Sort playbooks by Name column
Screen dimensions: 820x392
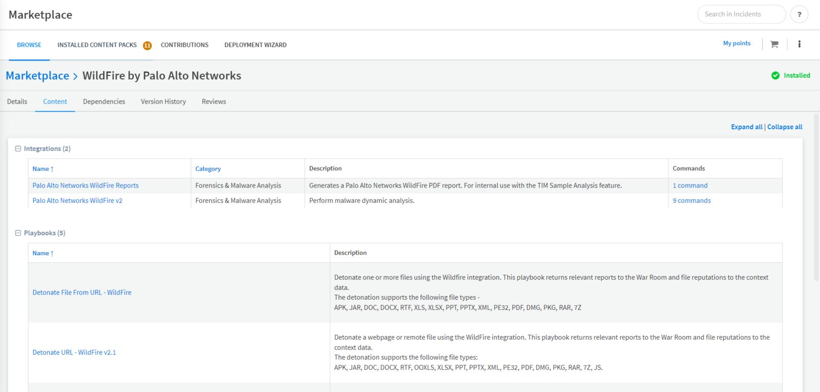pos(43,253)
